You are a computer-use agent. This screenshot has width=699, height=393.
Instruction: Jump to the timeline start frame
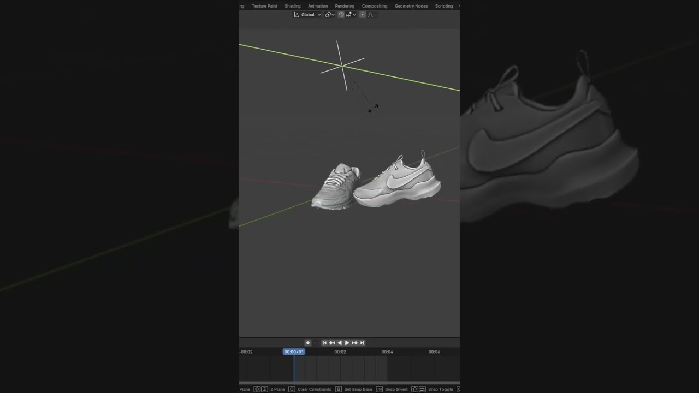click(x=324, y=343)
